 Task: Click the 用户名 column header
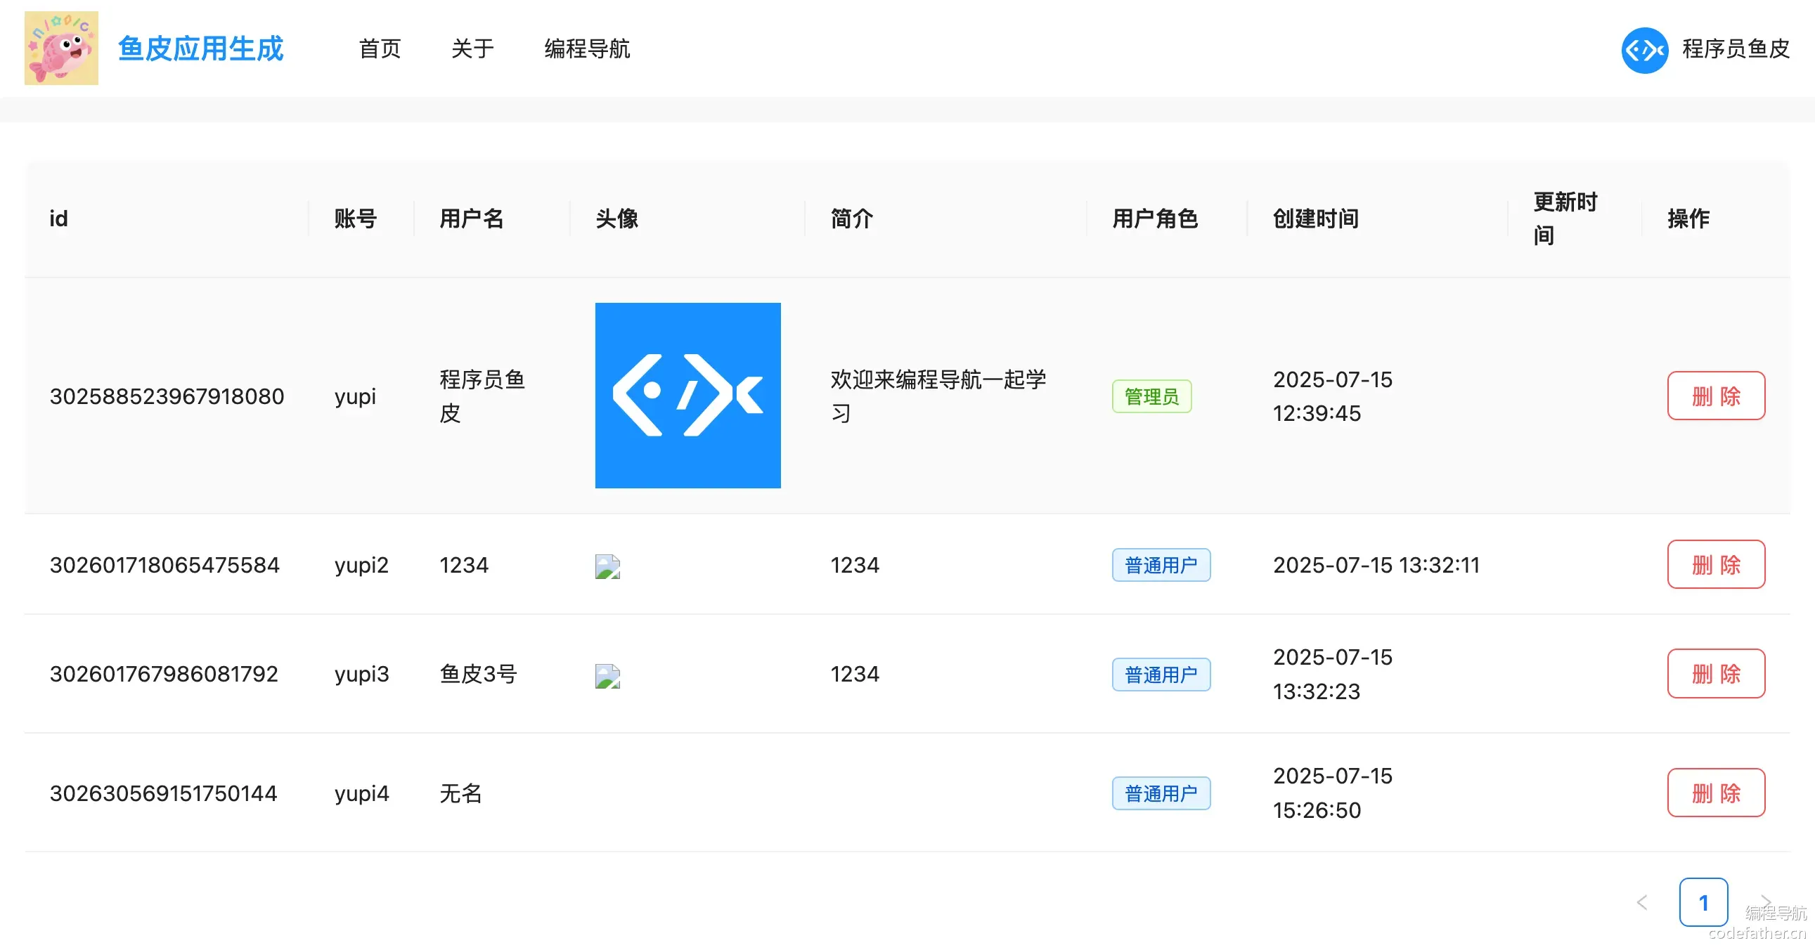point(472,219)
